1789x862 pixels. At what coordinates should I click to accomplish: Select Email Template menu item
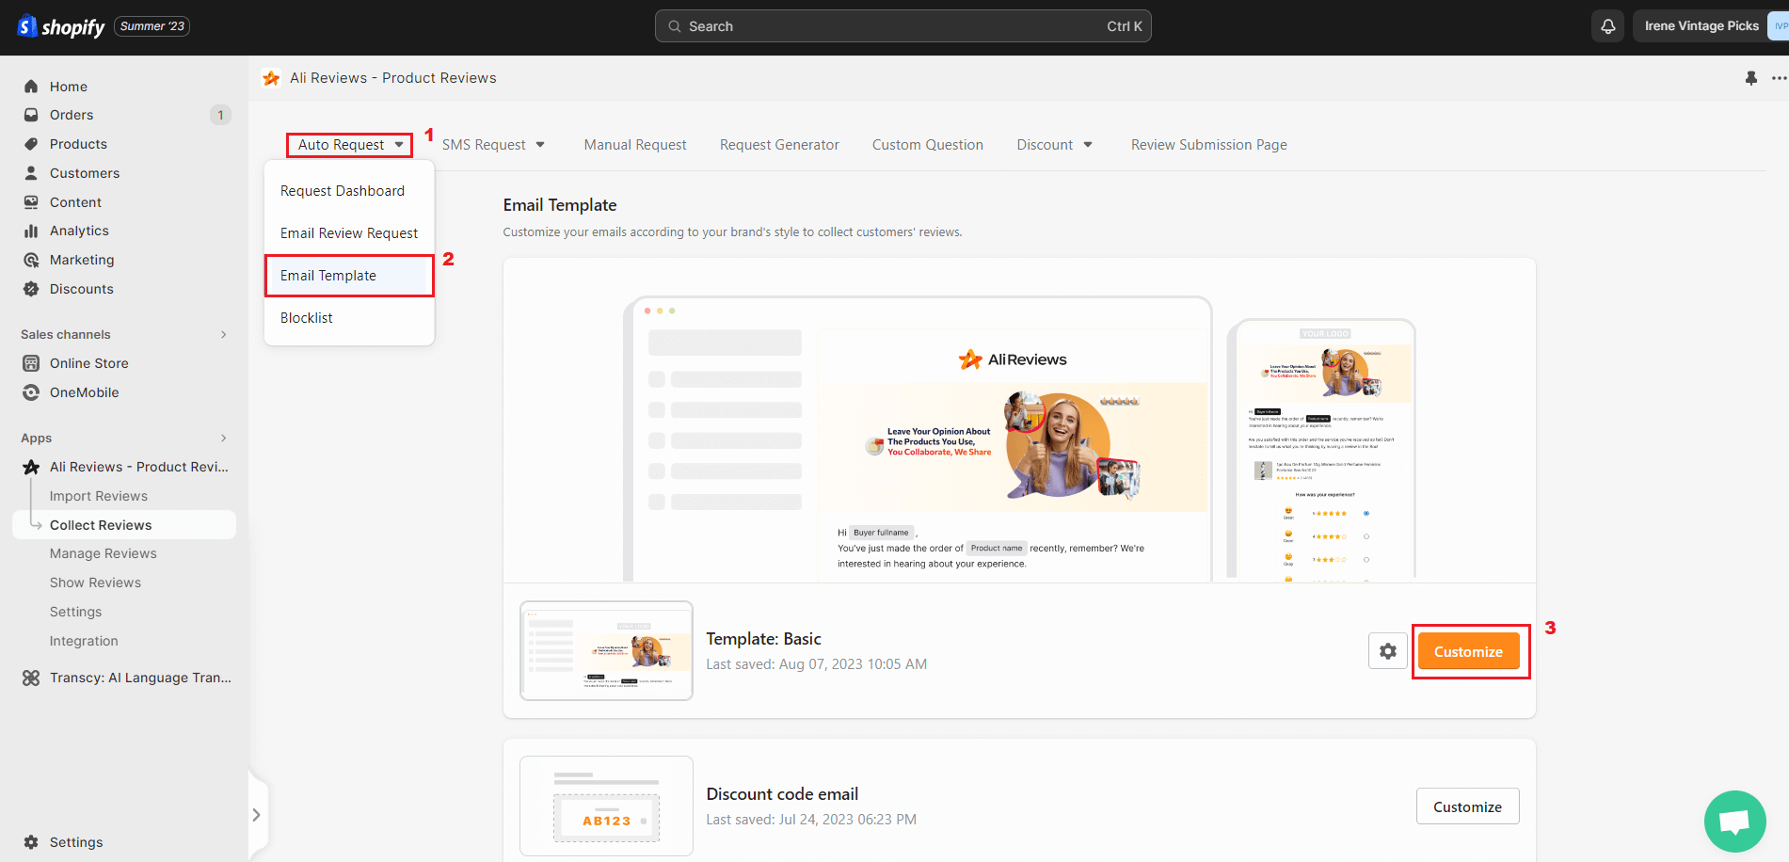[x=349, y=276]
